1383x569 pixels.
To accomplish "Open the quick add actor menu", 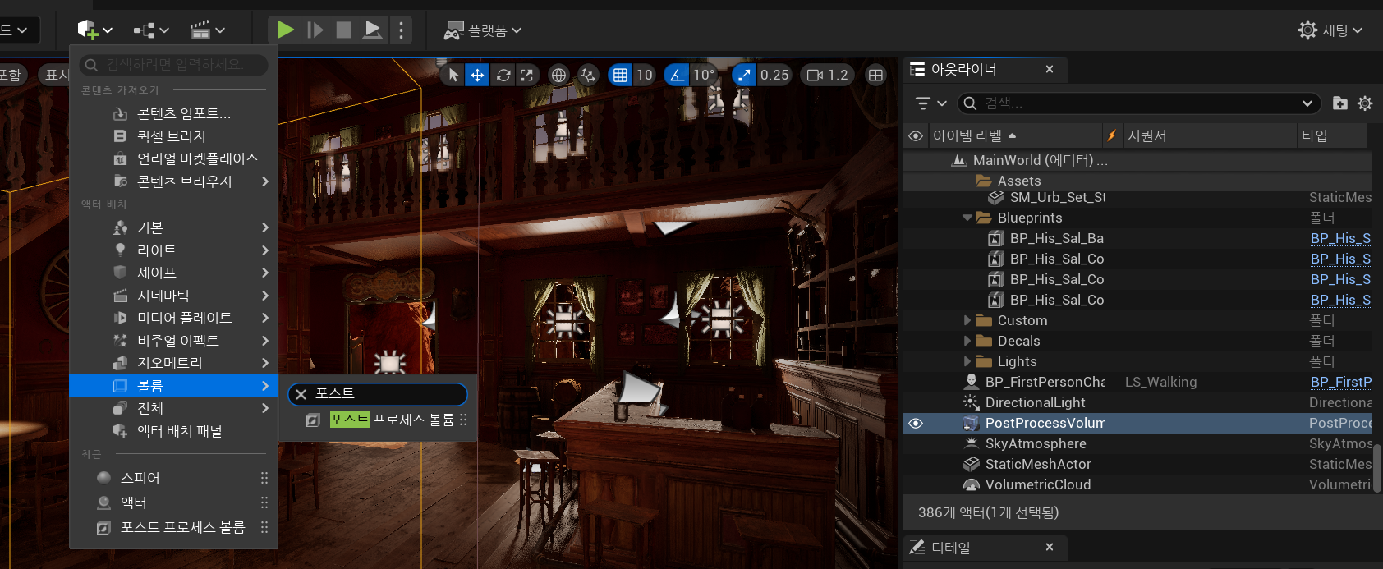I will (94, 30).
